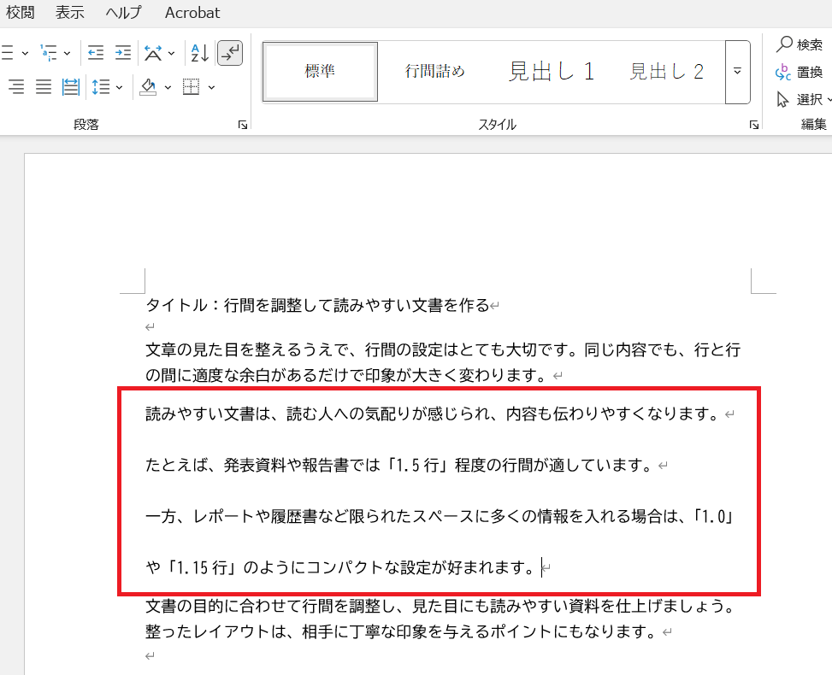This screenshot has width=832, height=675.
Task: Click the Increase Indent icon
Action: tap(123, 53)
